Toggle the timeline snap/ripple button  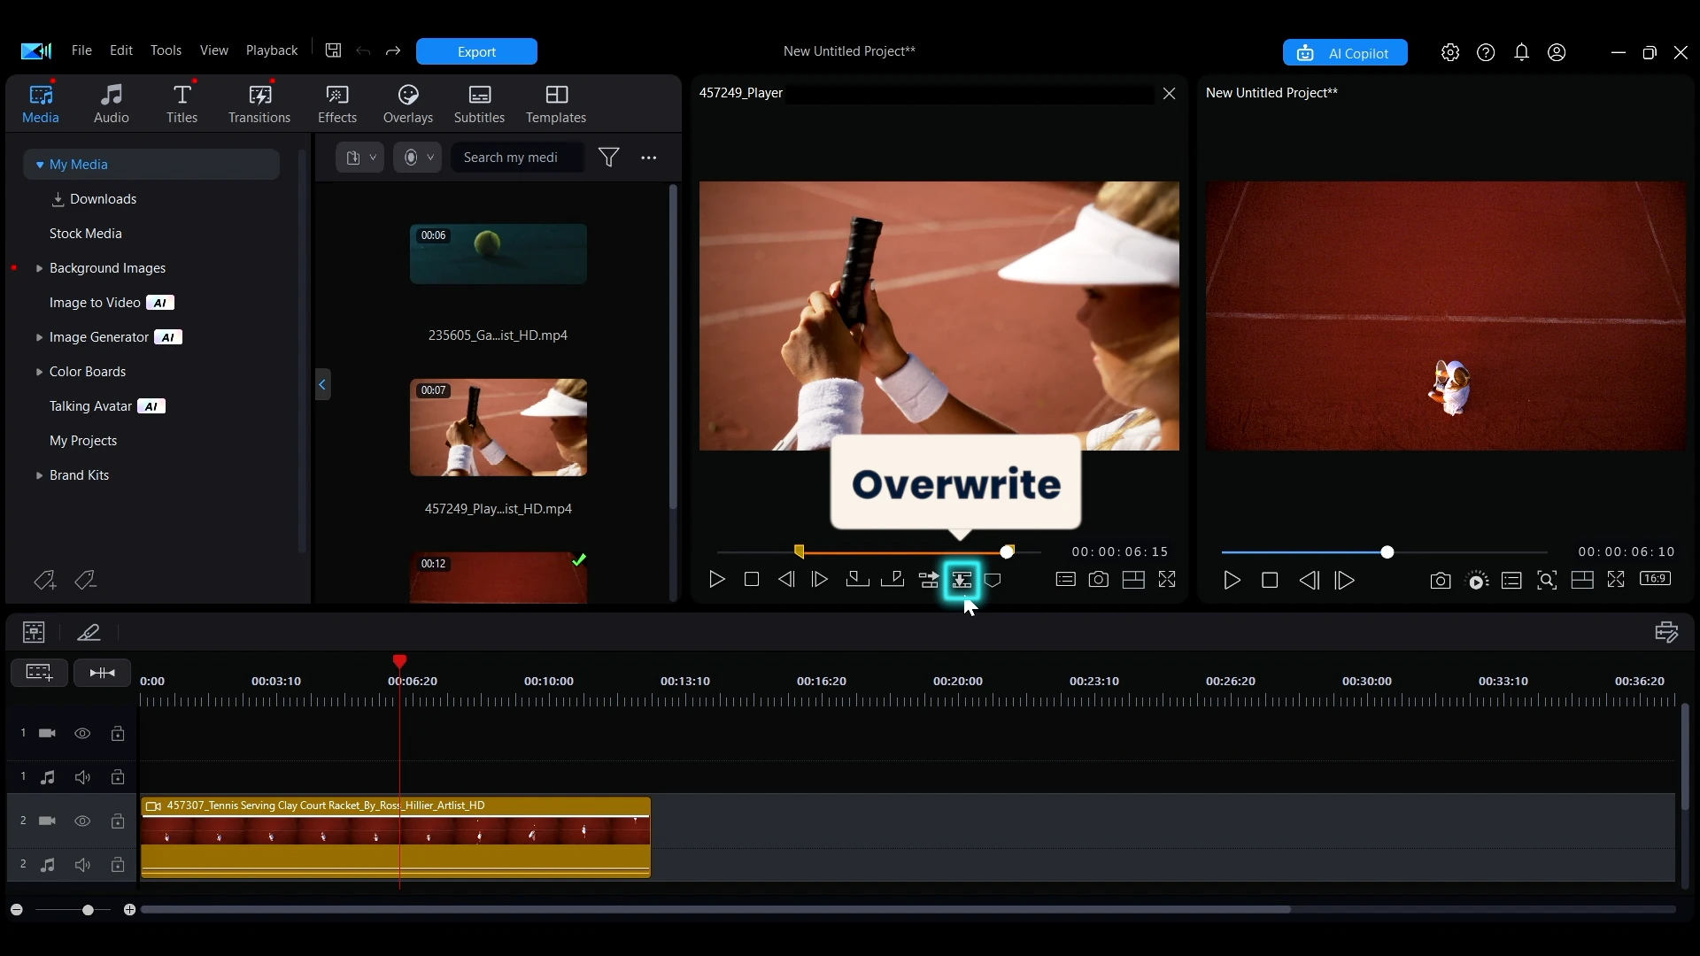click(102, 674)
